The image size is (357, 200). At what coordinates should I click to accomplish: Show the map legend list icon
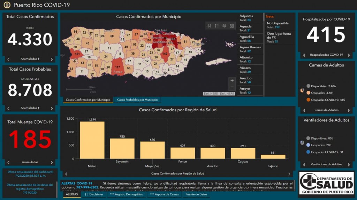pos(217,26)
